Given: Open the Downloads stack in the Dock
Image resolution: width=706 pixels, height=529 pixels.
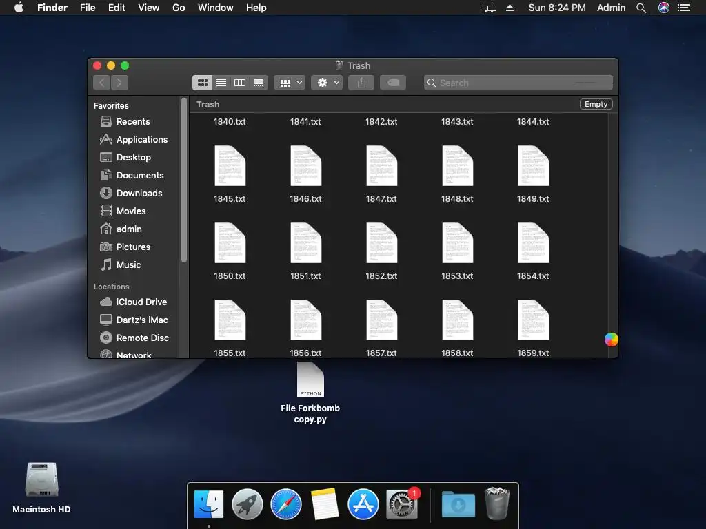Looking at the screenshot, I should tap(458, 504).
